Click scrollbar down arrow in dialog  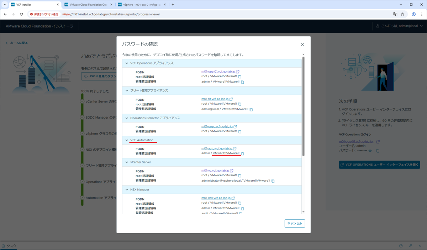coord(303,212)
